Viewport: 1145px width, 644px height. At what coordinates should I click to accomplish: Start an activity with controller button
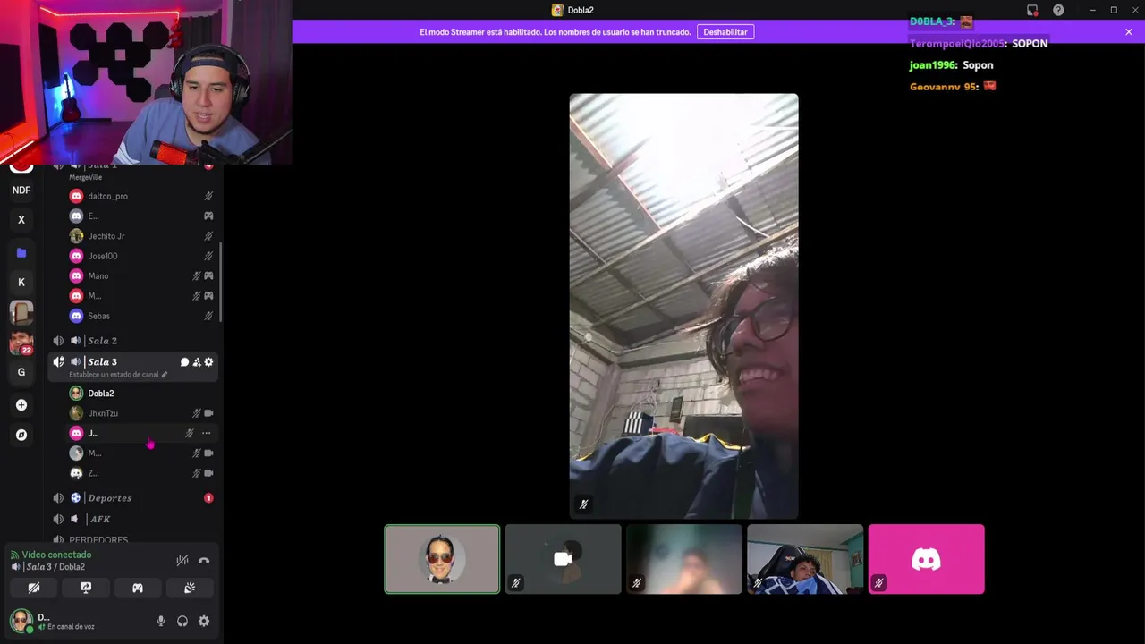[x=138, y=588]
